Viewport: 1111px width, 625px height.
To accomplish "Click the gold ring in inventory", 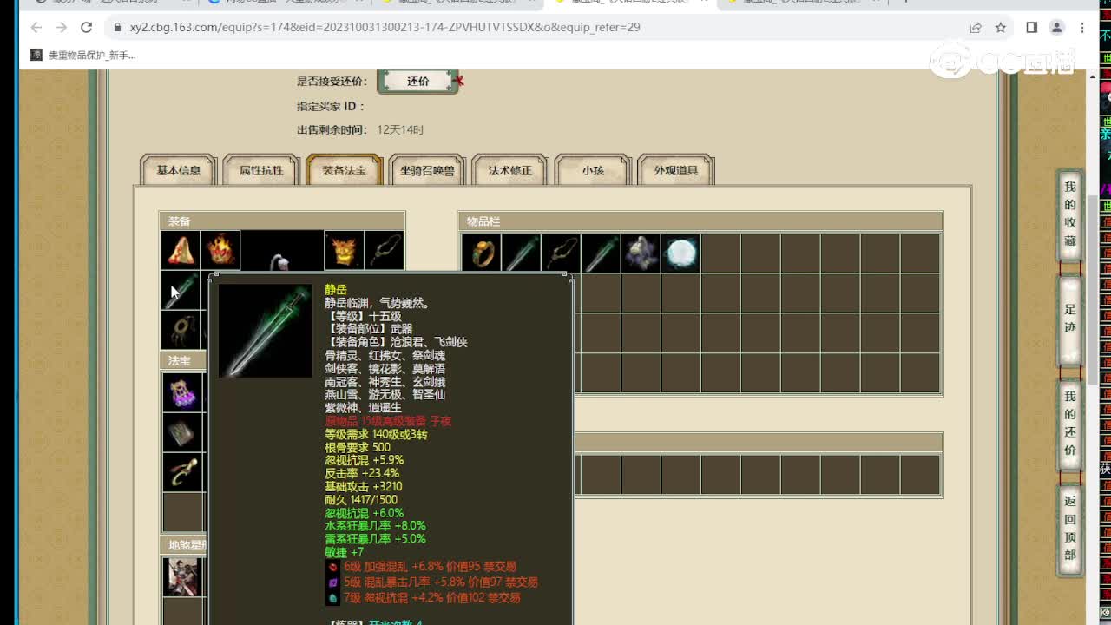I will tap(481, 253).
